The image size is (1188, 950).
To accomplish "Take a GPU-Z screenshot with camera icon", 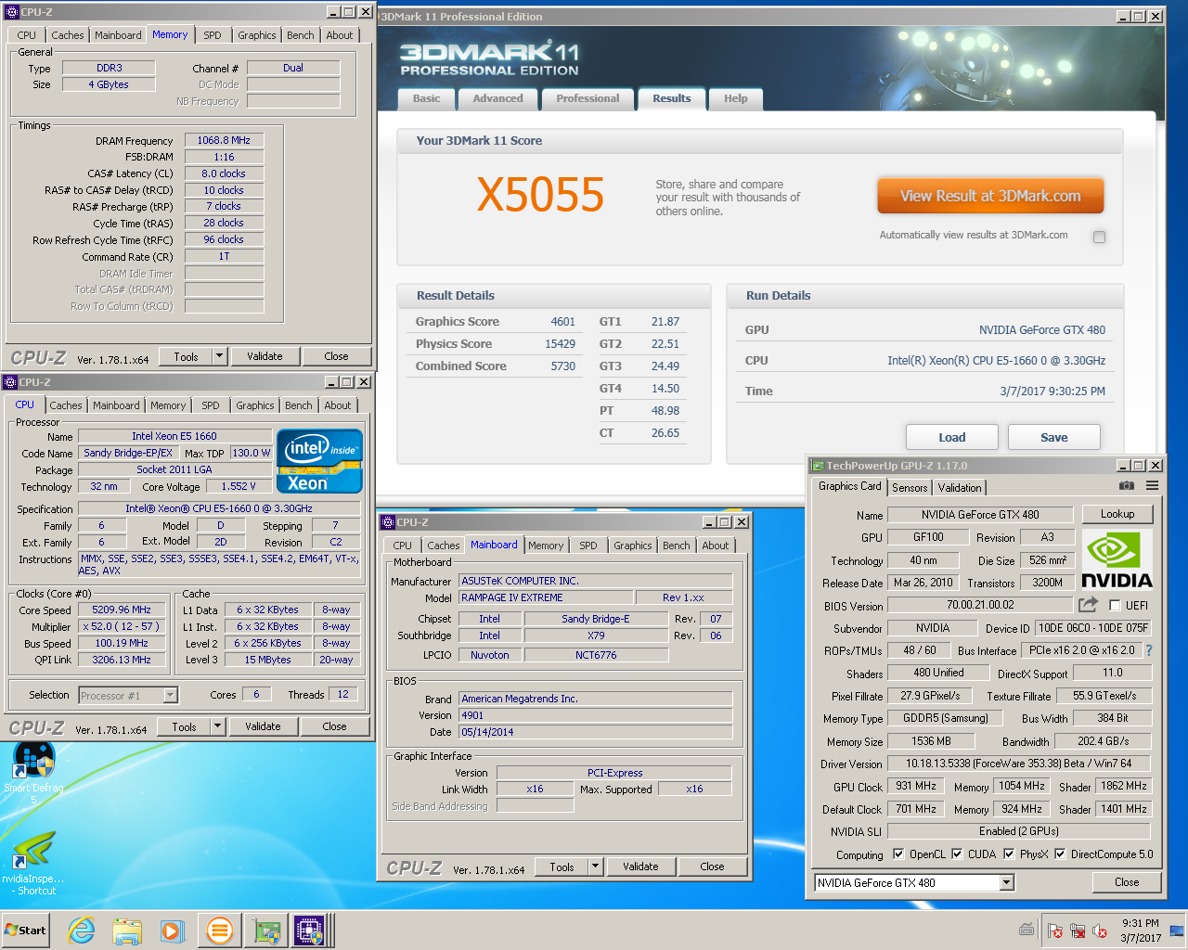I will (1126, 485).
